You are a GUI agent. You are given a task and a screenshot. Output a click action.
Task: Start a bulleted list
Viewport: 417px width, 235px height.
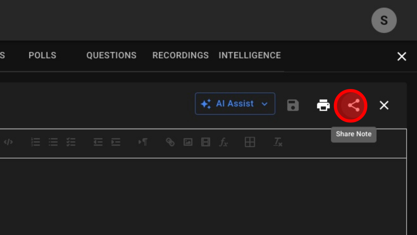point(53,142)
